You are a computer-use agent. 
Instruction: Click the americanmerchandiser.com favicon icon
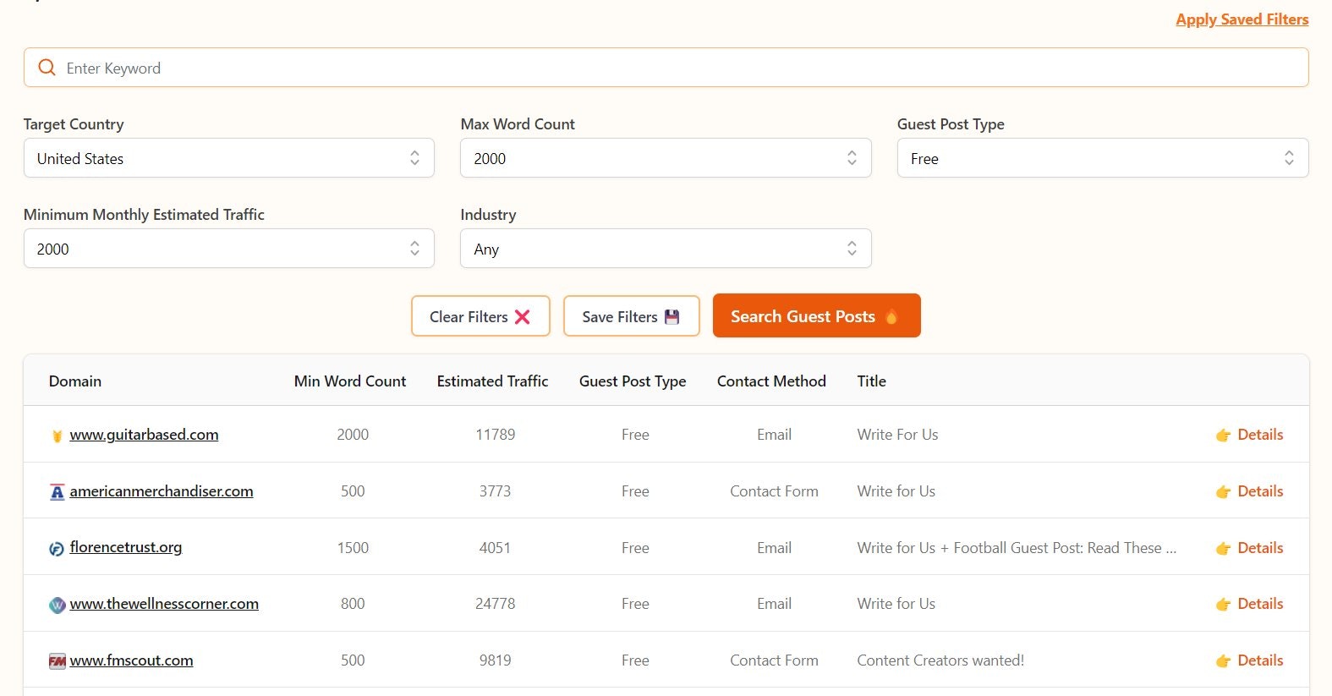(x=57, y=492)
